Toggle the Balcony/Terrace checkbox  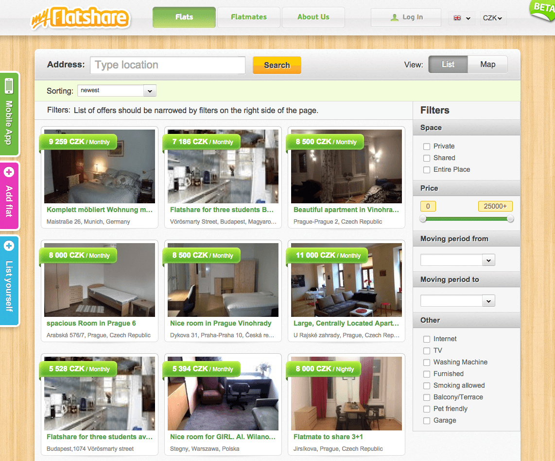click(x=427, y=397)
